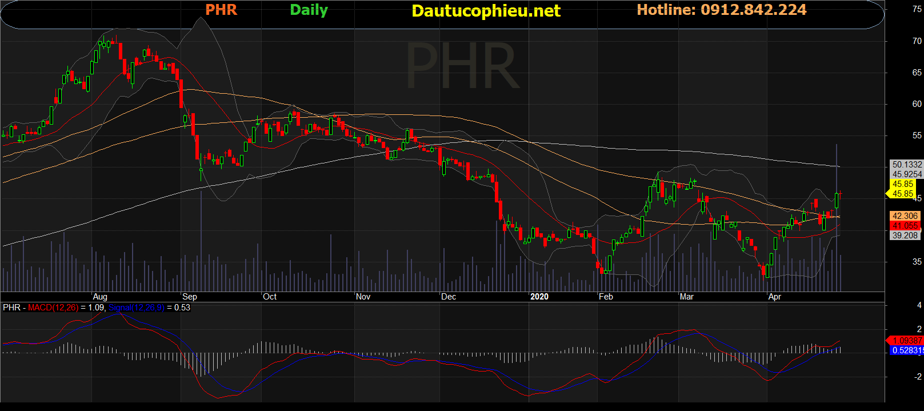
Task: Click the 75 price axis value
Action: coord(917,10)
